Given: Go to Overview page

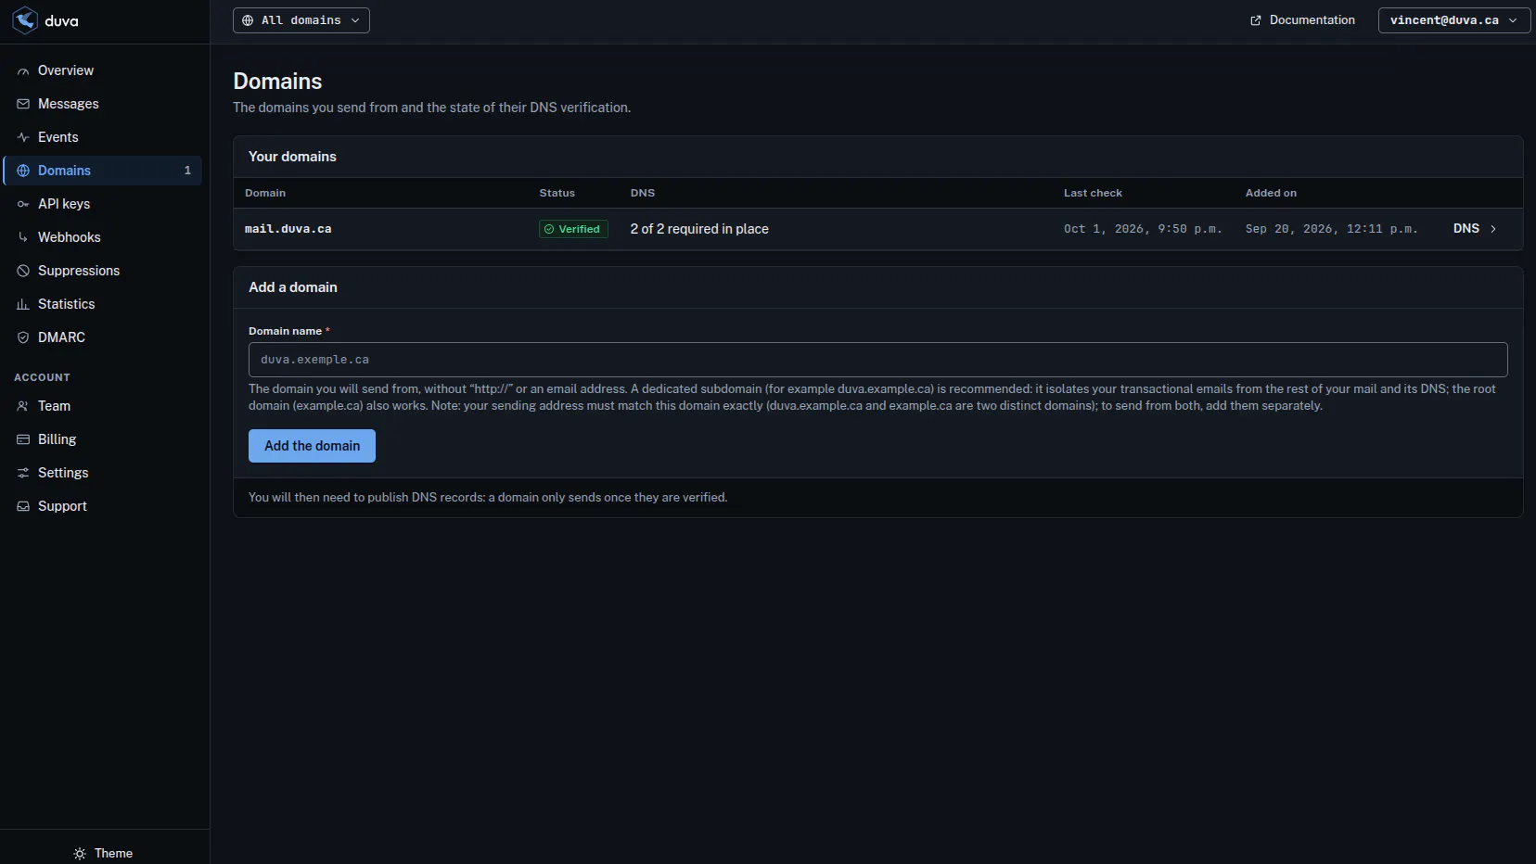Looking at the screenshot, I should [x=103, y=70].
